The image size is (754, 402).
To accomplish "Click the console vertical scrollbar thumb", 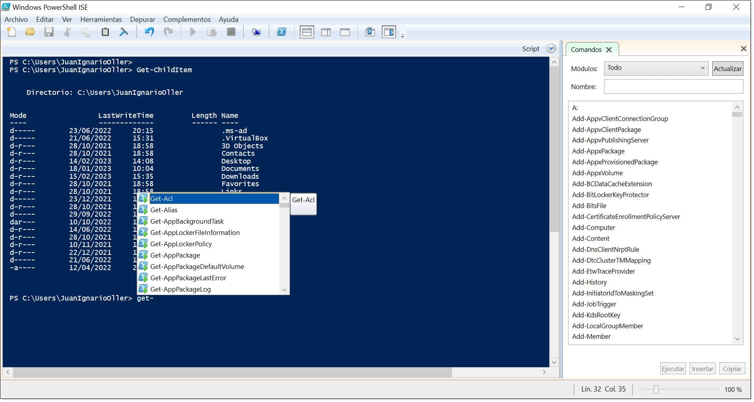I will point(554,149).
